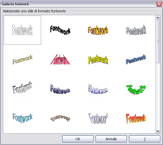Select the yellow italic slanted Fontwork style

point(22,60)
